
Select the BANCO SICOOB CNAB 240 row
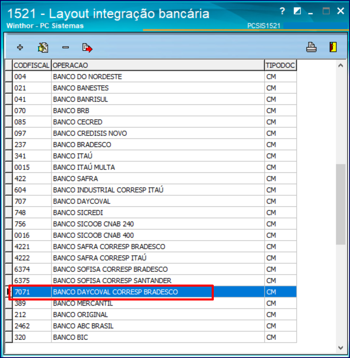[151, 224]
